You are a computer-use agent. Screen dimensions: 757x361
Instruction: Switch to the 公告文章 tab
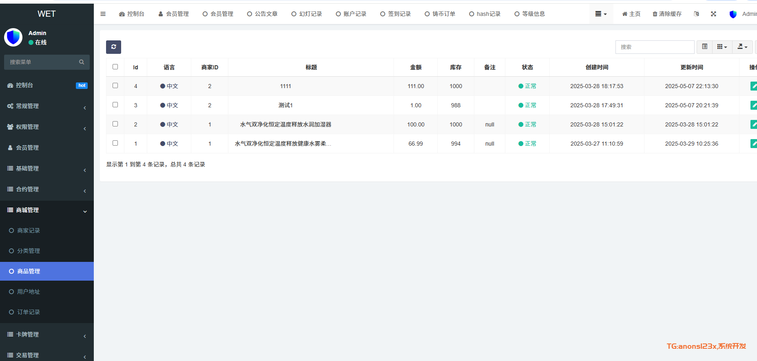pos(262,14)
